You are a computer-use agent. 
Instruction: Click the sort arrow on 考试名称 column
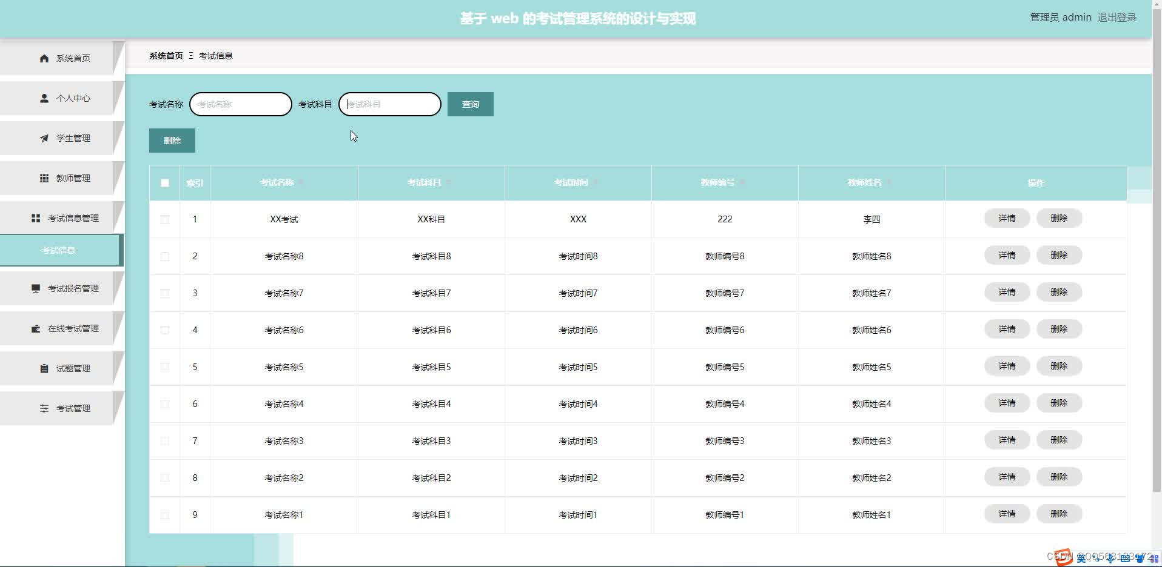[x=301, y=182]
